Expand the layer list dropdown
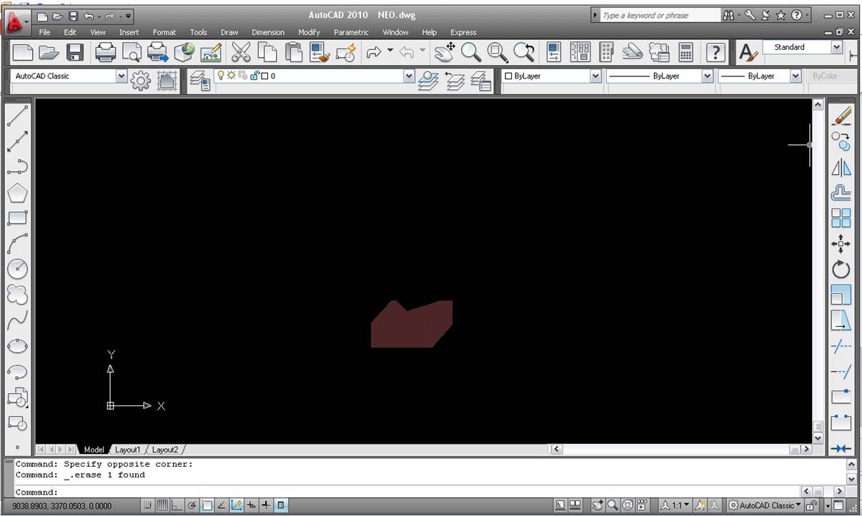This screenshot has height=516, width=862. click(x=409, y=76)
